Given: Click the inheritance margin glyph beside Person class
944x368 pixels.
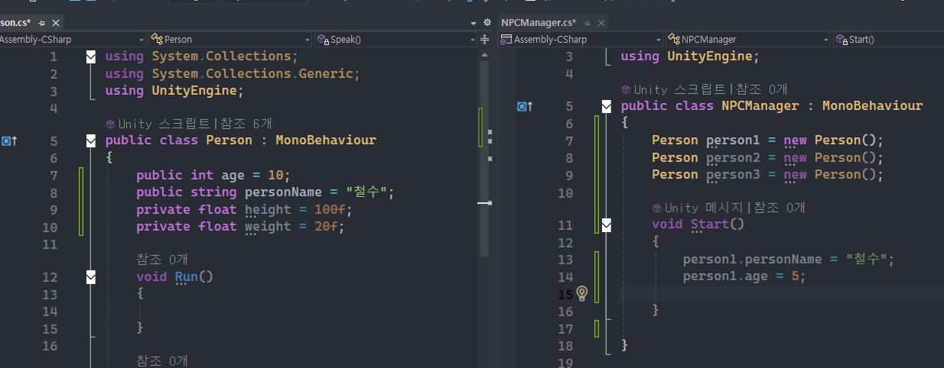Looking at the screenshot, I should [x=9, y=140].
